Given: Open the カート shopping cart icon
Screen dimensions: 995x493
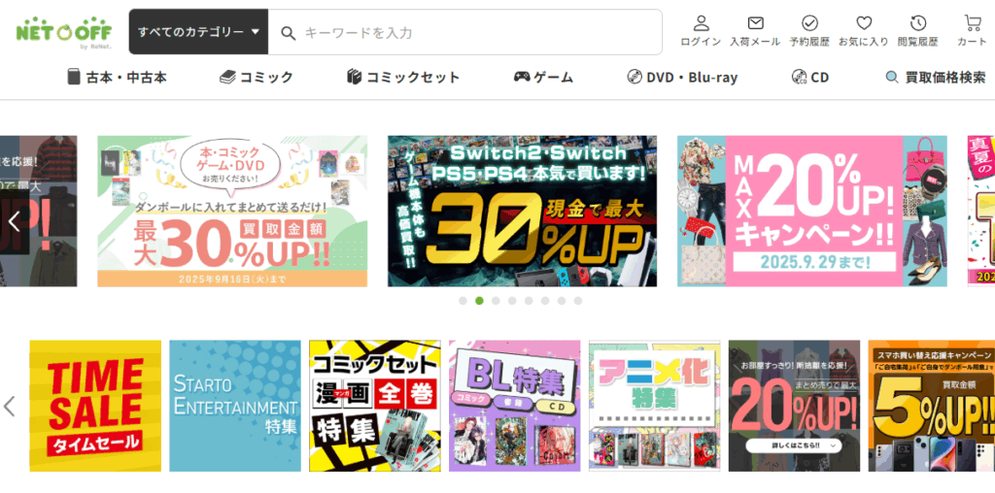Looking at the screenshot, I should [x=972, y=23].
